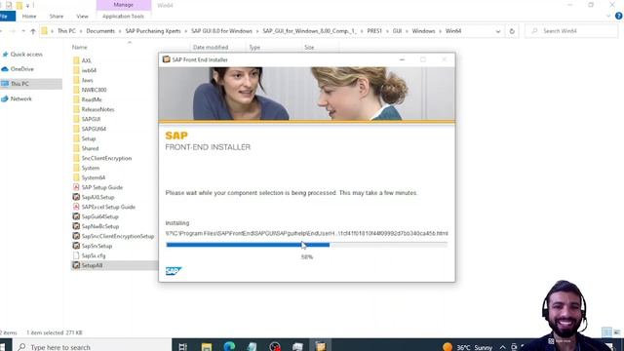Viewport: 624px width, 351px height.
Task: Navigate to PRES1 in breadcrumb
Action: (374, 31)
